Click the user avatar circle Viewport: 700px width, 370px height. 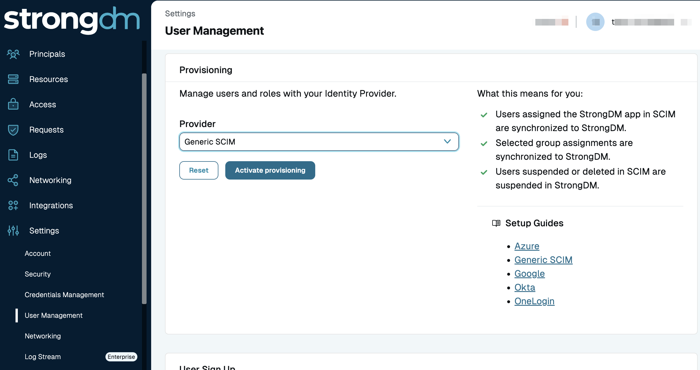595,22
